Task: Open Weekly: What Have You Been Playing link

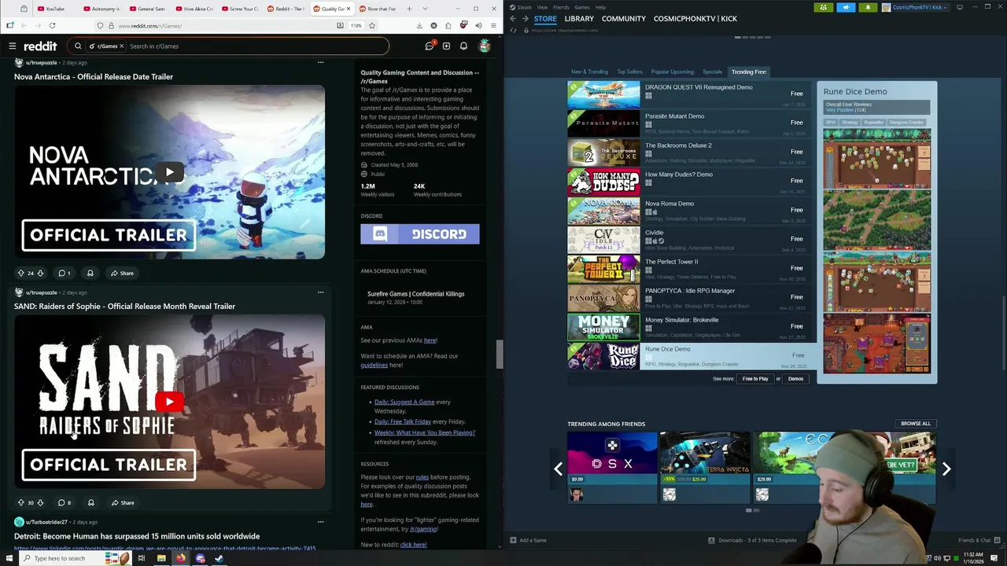Action: [x=425, y=432]
